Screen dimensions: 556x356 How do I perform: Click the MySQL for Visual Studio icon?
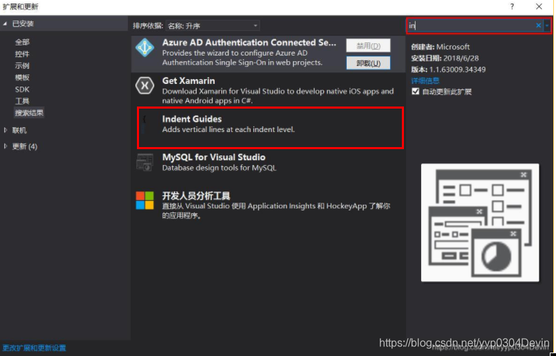(145, 162)
